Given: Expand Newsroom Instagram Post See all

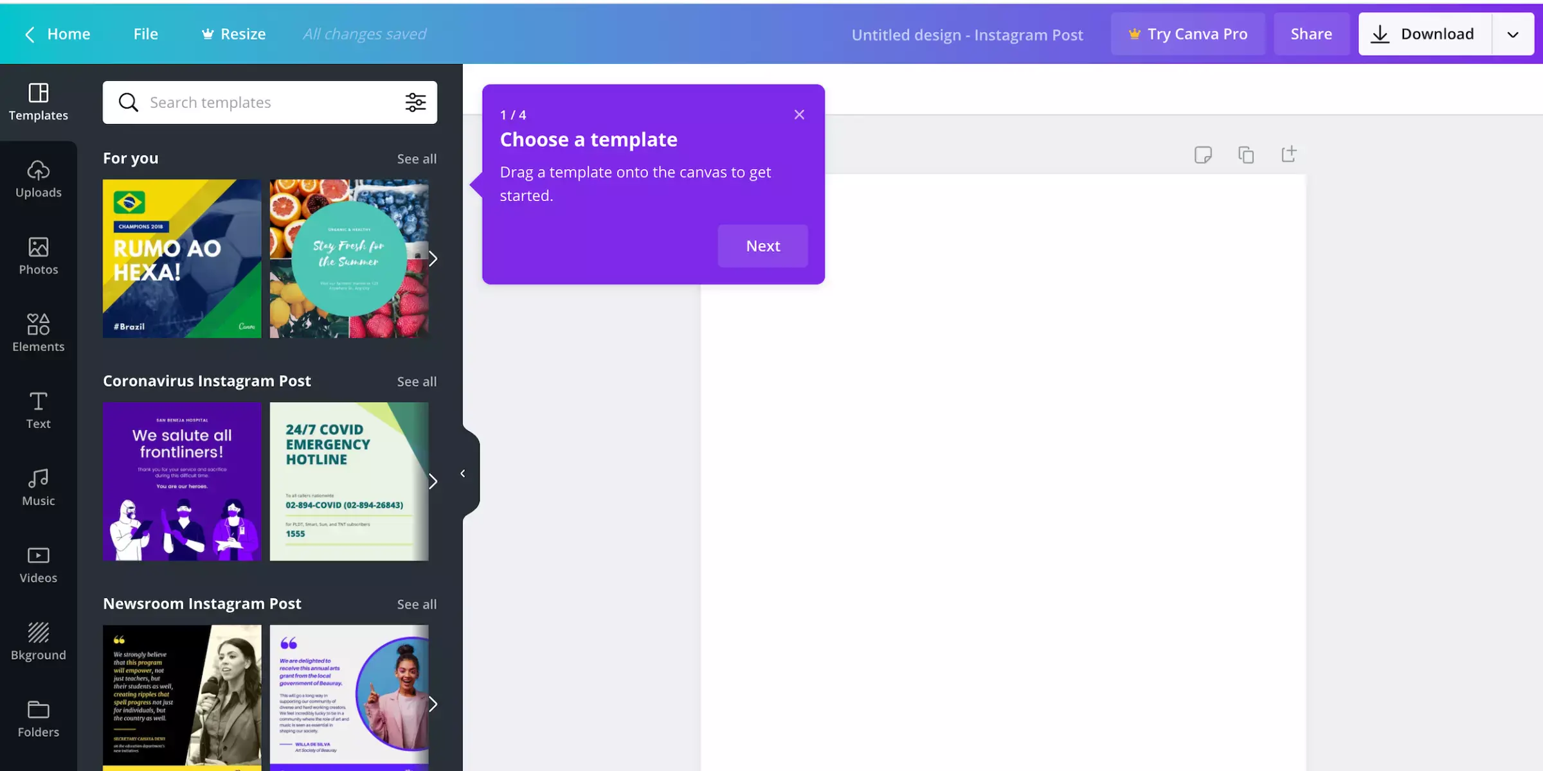Looking at the screenshot, I should pyautogui.click(x=416, y=604).
